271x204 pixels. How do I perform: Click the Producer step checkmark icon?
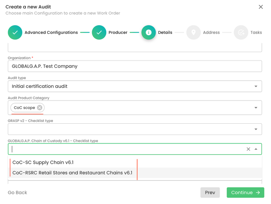point(99,33)
